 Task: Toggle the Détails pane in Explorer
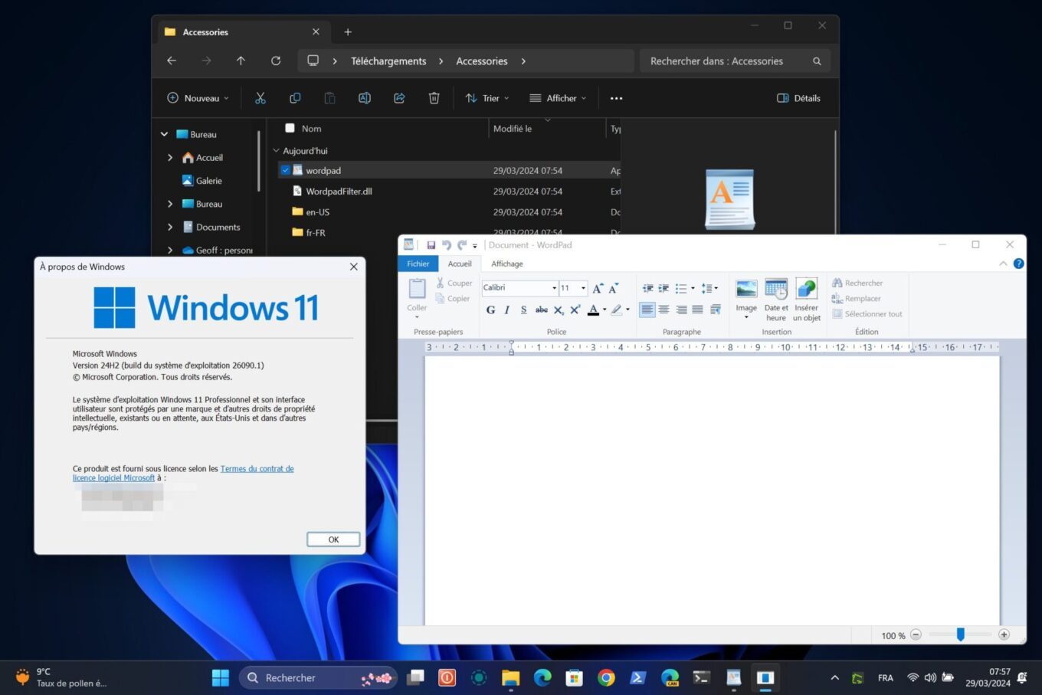(798, 98)
